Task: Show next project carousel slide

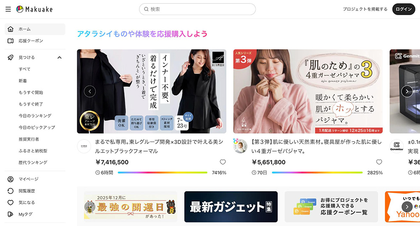Action: (407, 92)
